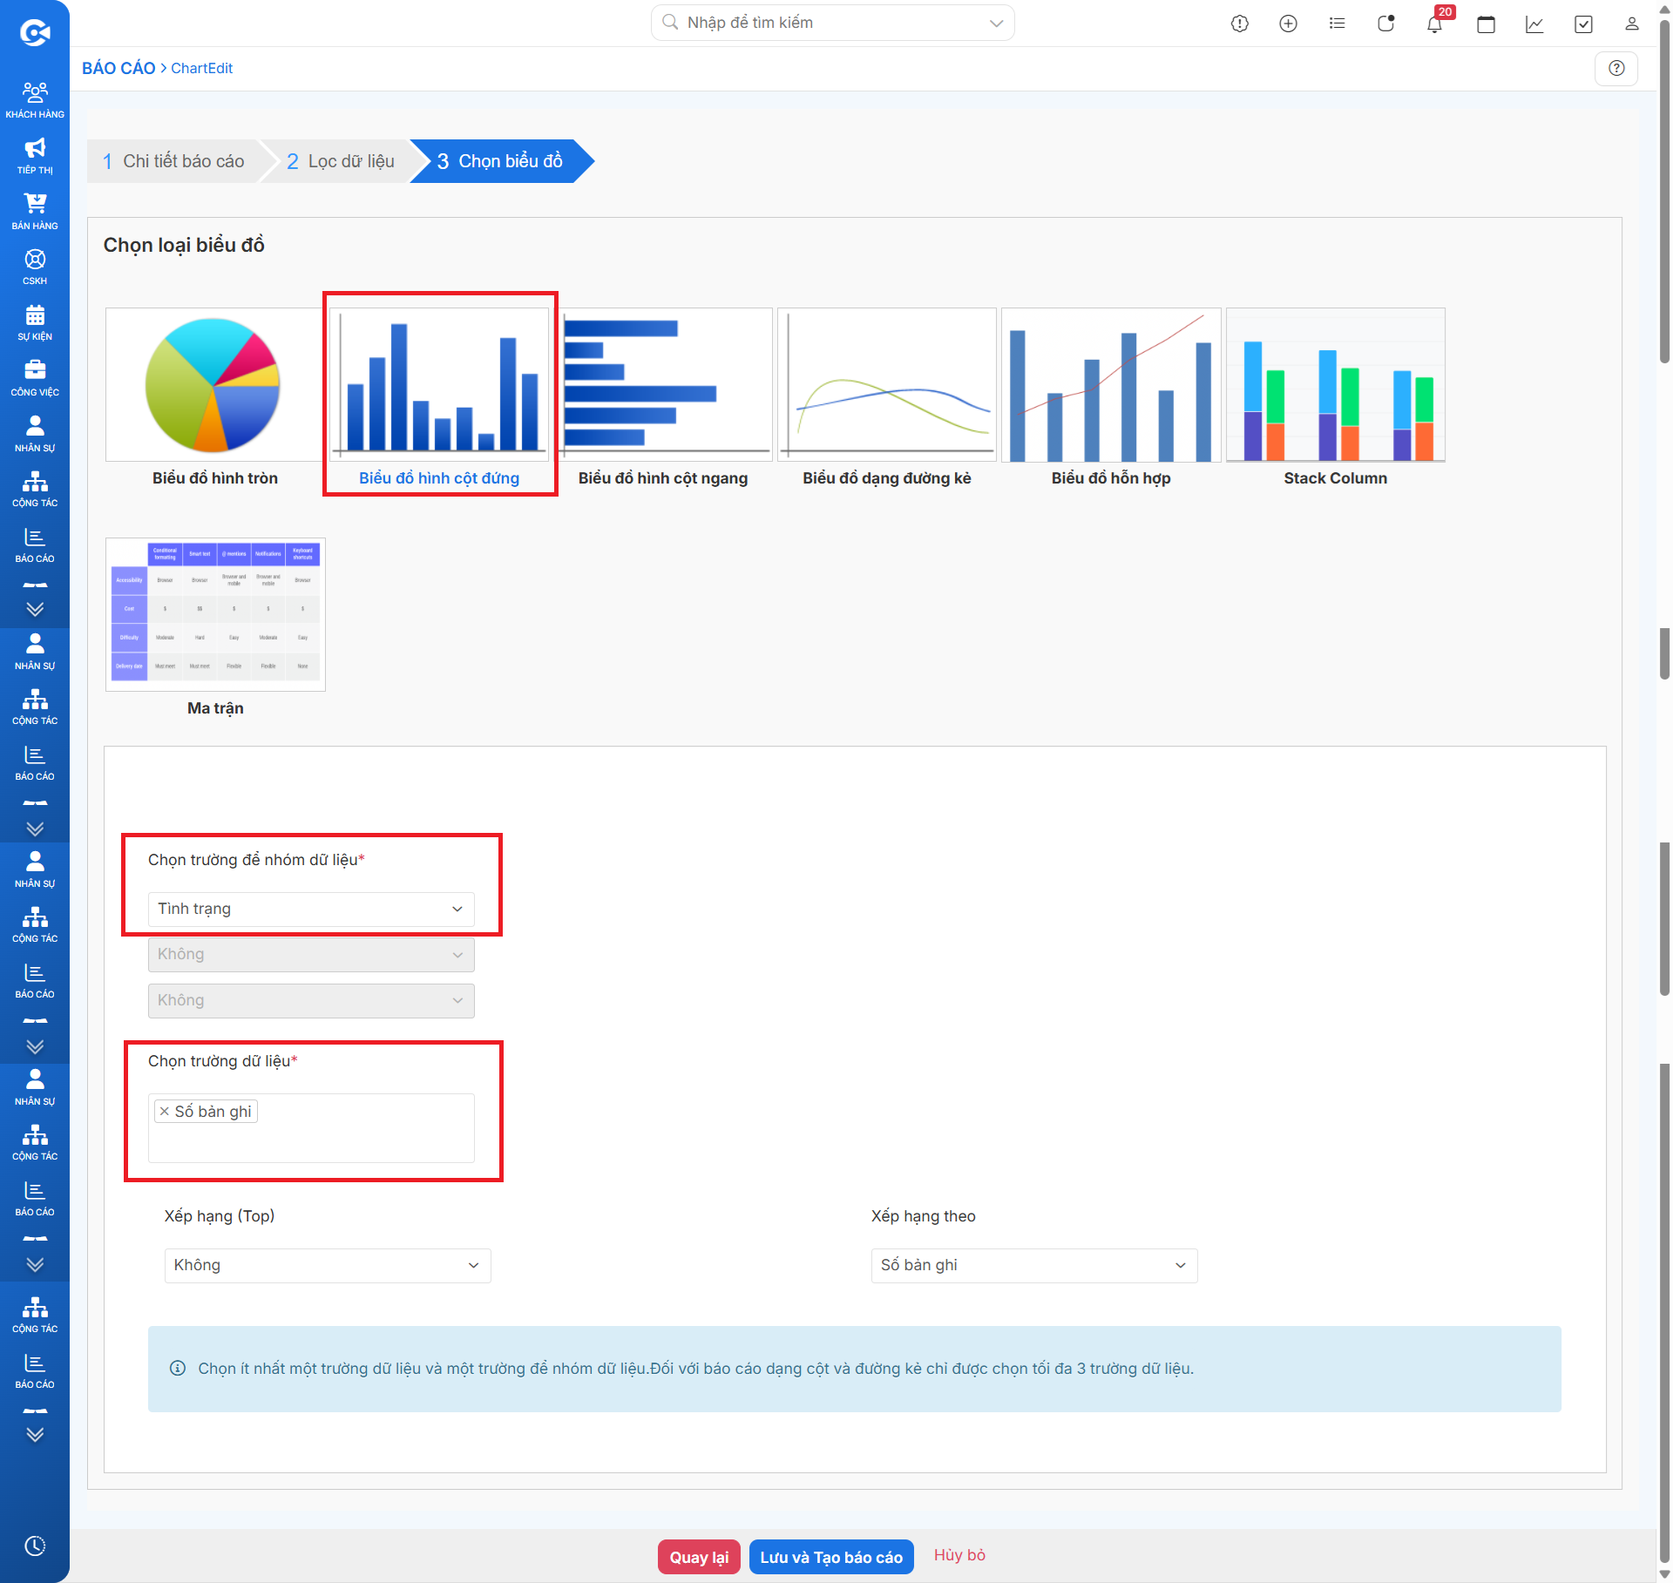Open the user profile icon
Screen dimensions: 1673x1583
pos(1632,24)
